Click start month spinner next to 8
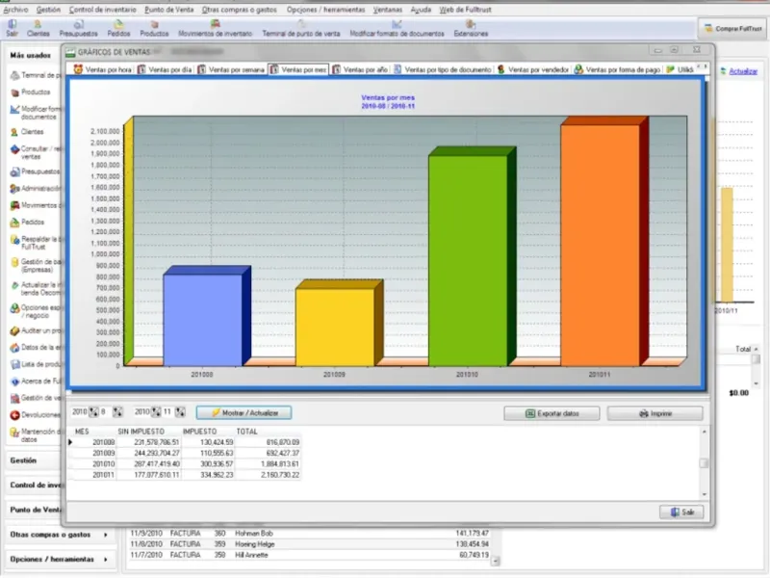The image size is (770, 578). pos(117,412)
